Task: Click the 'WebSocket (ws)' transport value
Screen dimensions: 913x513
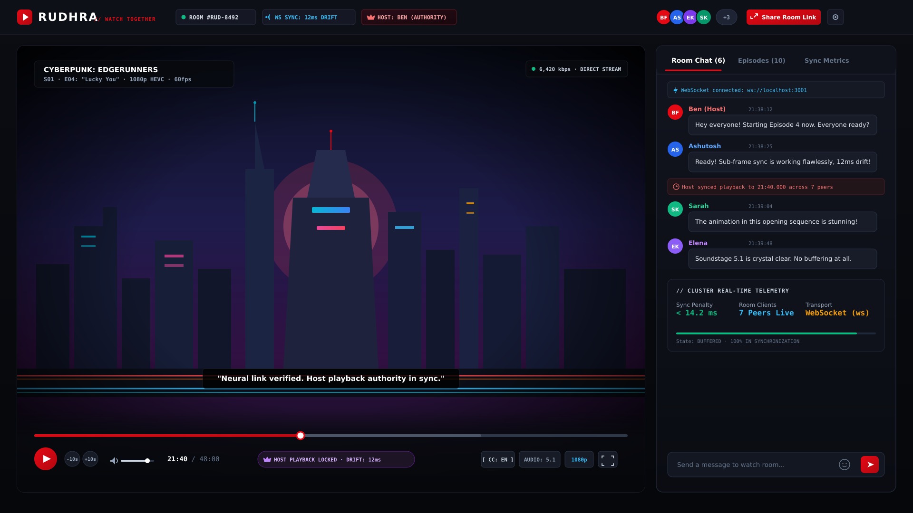Action: pos(837,313)
